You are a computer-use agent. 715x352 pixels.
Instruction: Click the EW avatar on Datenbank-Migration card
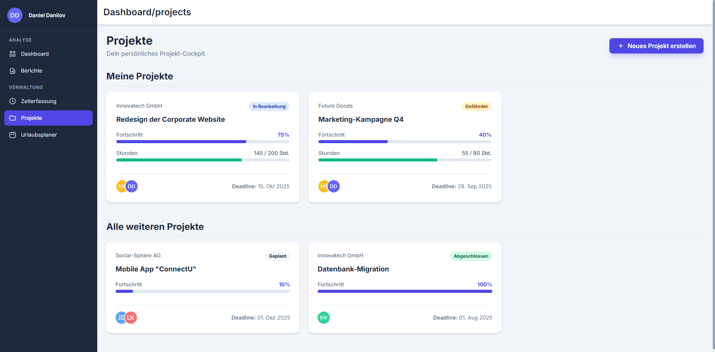[323, 318]
